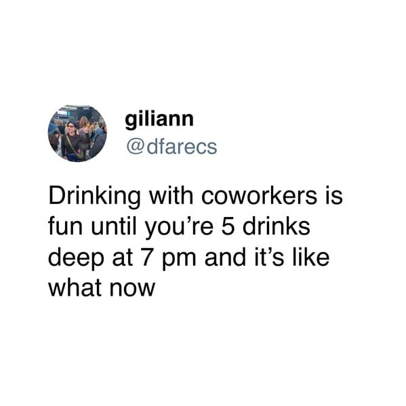Click the word with in the tweet
The width and height of the screenshot is (406, 406).
click(170, 195)
